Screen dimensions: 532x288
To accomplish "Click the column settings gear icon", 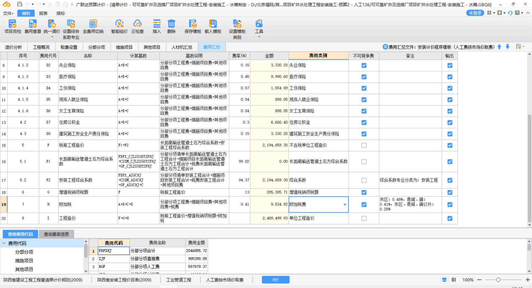I will (x=519, y=47).
